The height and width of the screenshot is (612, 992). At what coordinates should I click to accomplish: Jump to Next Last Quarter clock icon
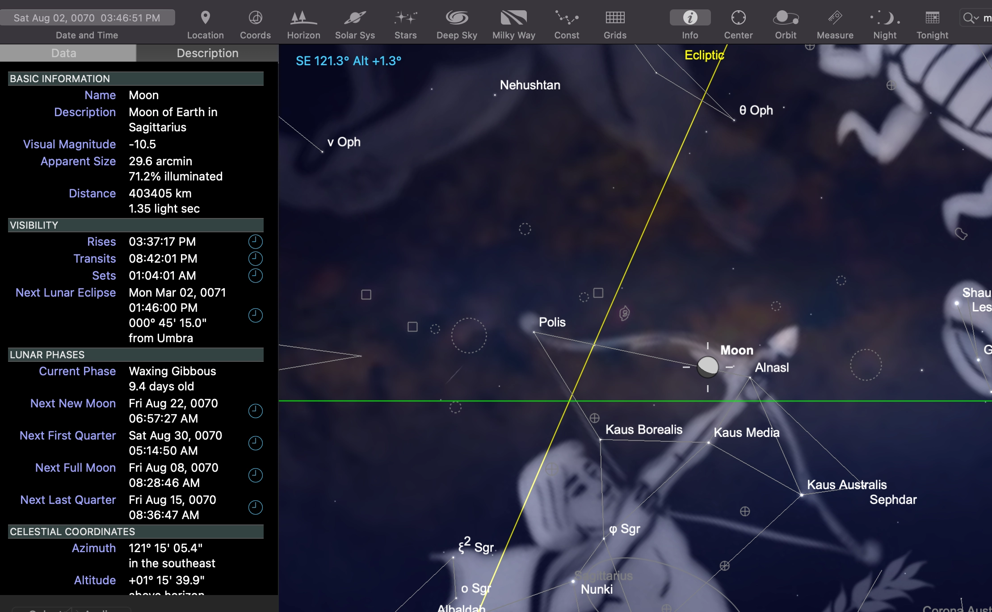[255, 507]
